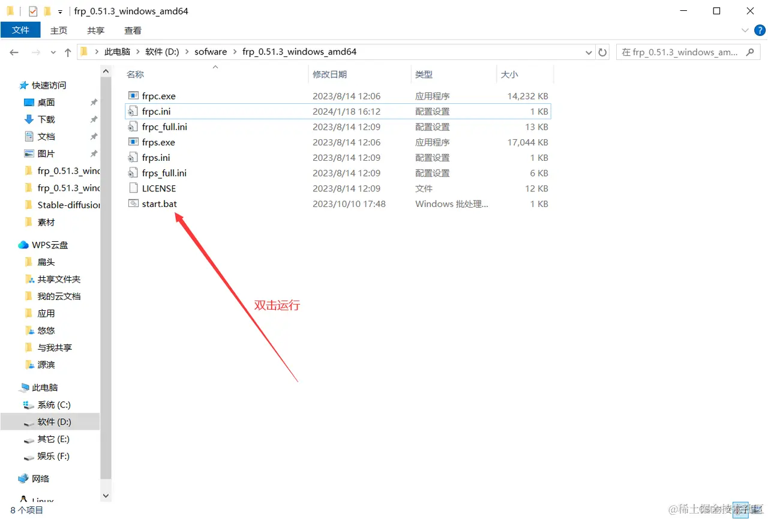Select the 17,044 KB size cell

[527, 142]
